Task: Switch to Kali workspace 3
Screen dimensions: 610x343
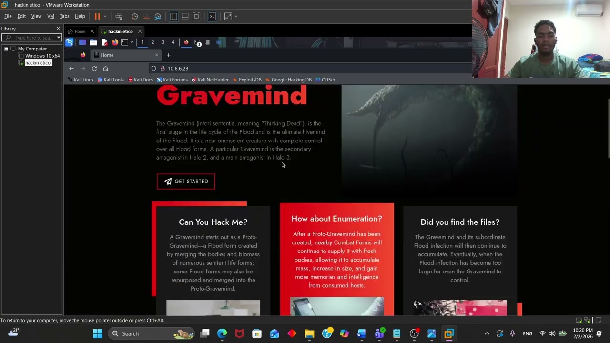Action: pos(163,42)
